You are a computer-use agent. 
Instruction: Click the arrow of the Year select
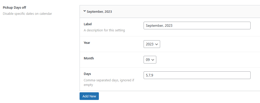point(157,44)
